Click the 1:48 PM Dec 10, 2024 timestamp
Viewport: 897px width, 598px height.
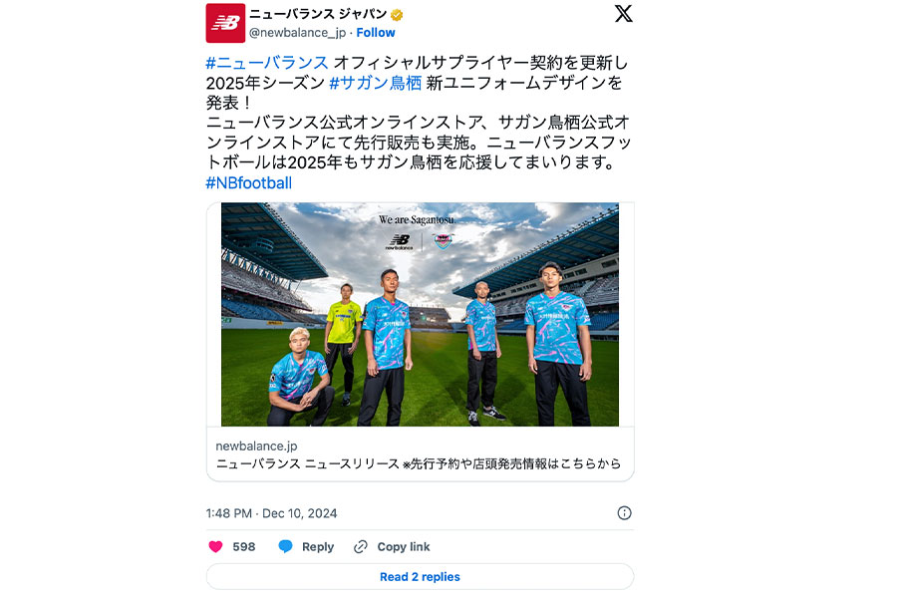(x=272, y=513)
